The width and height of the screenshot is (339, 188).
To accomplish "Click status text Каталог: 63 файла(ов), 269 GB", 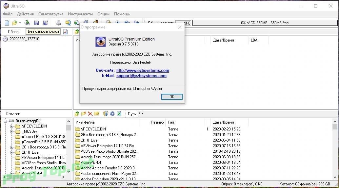I will tap(305, 184).
